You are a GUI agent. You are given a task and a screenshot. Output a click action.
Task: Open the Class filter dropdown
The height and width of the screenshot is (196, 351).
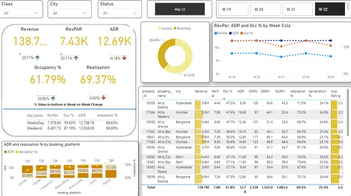pos(21,13)
